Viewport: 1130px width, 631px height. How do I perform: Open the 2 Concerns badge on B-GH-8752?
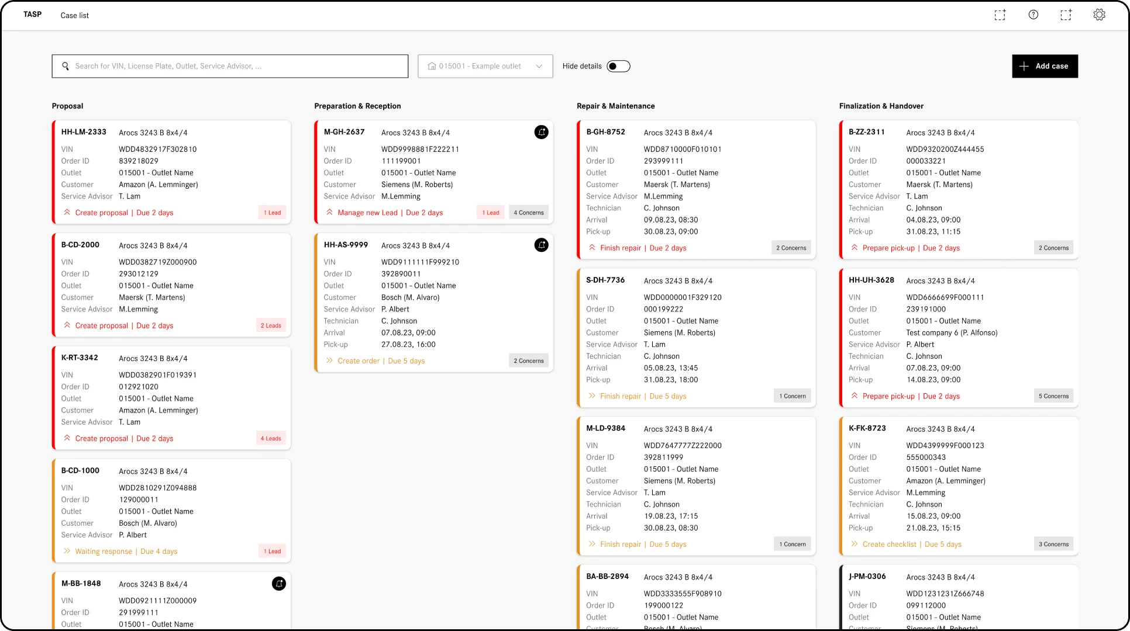coord(791,248)
